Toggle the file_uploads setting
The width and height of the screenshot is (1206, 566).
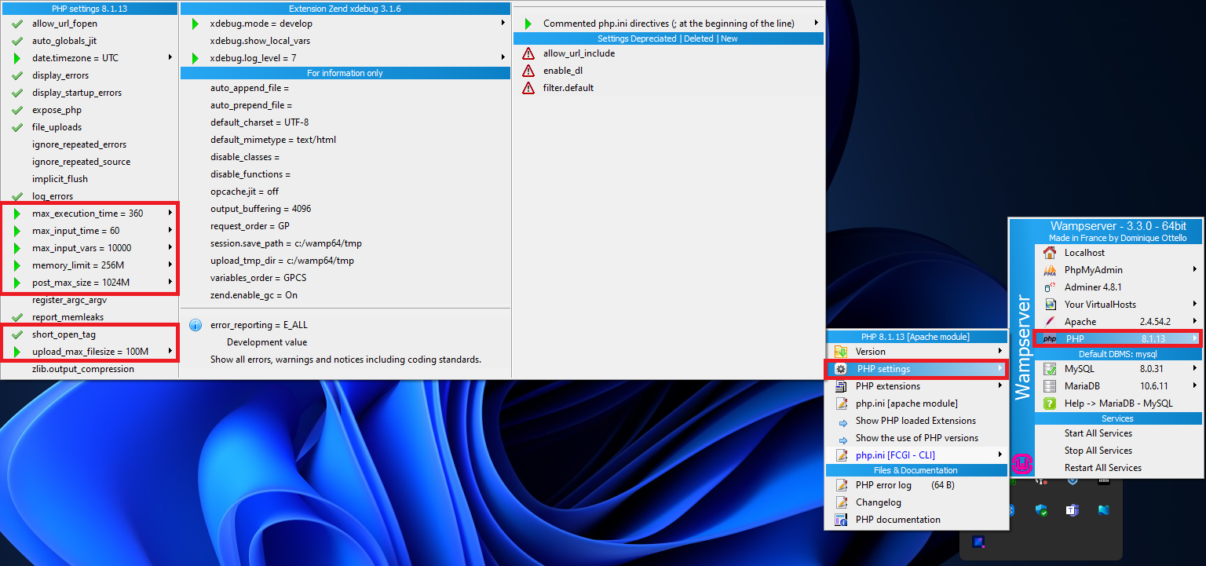90,127
